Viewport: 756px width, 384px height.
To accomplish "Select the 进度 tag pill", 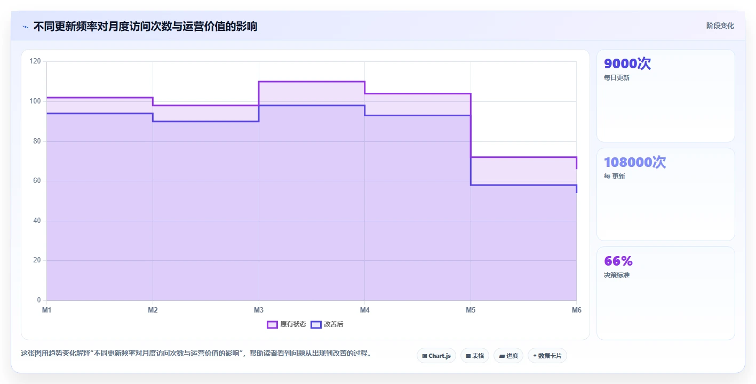I will pos(508,356).
